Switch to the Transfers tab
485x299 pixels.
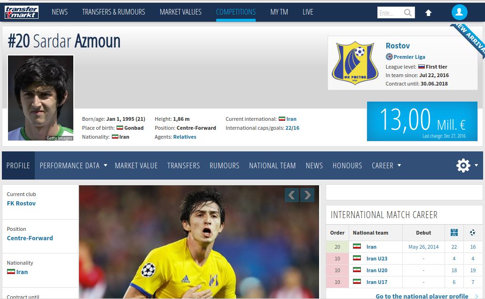pyautogui.click(x=183, y=165)
